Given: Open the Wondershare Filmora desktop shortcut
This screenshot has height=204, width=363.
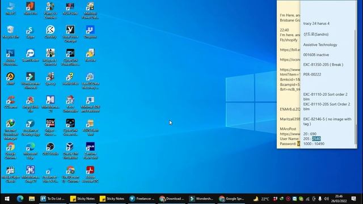Looking at the screenshot, I should click(x=30, y=80).
